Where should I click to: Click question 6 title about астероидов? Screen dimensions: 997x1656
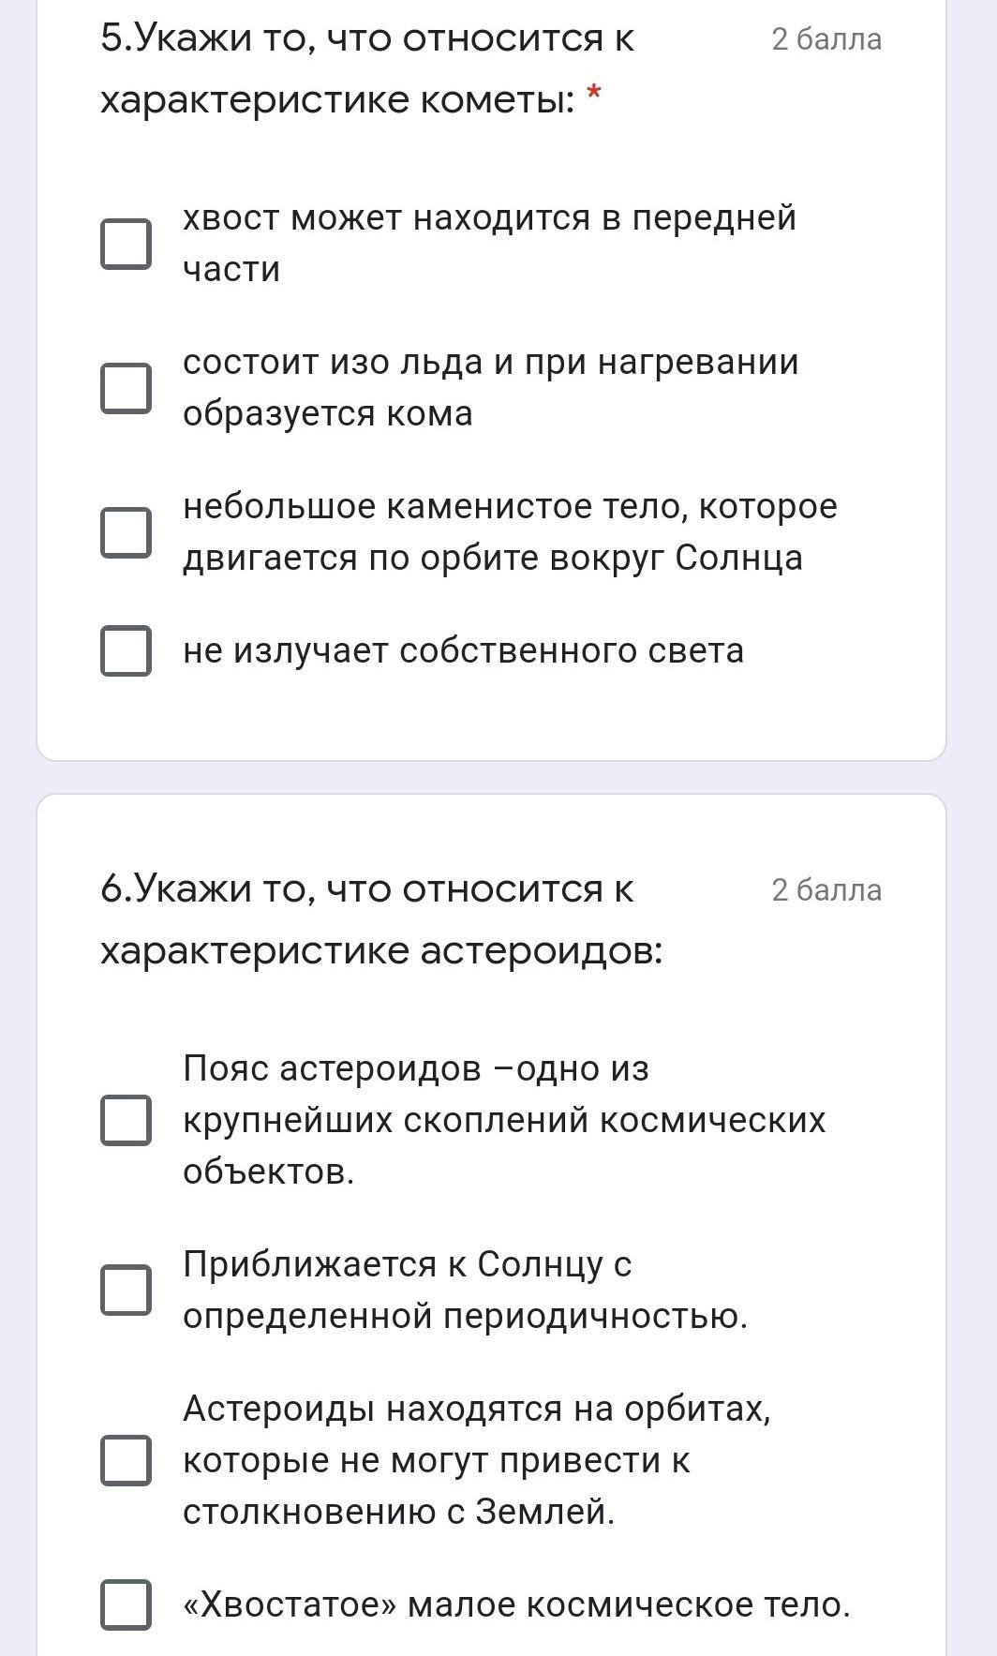380,919
